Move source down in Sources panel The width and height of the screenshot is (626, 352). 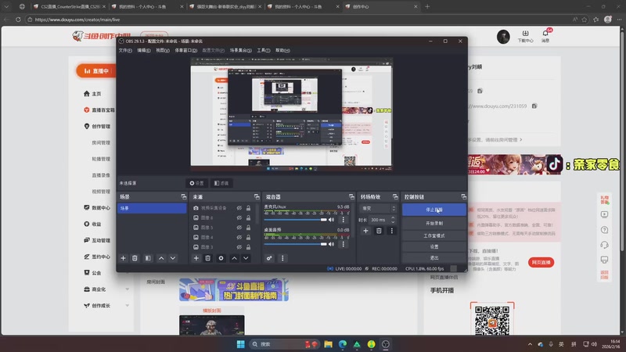click(246, 258)
